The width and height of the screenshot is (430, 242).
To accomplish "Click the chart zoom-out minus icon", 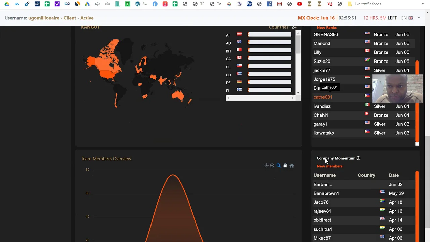I will (x=272, y=165).
